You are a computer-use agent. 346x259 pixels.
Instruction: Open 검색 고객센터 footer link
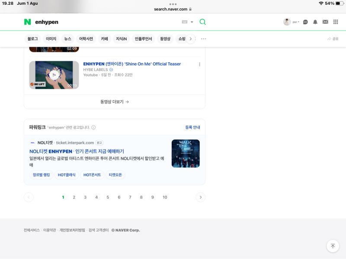[99, 230]
